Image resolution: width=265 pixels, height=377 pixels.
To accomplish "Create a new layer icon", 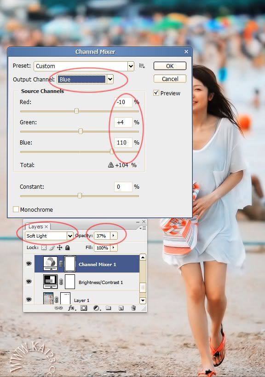I will [x=121, y=308].
